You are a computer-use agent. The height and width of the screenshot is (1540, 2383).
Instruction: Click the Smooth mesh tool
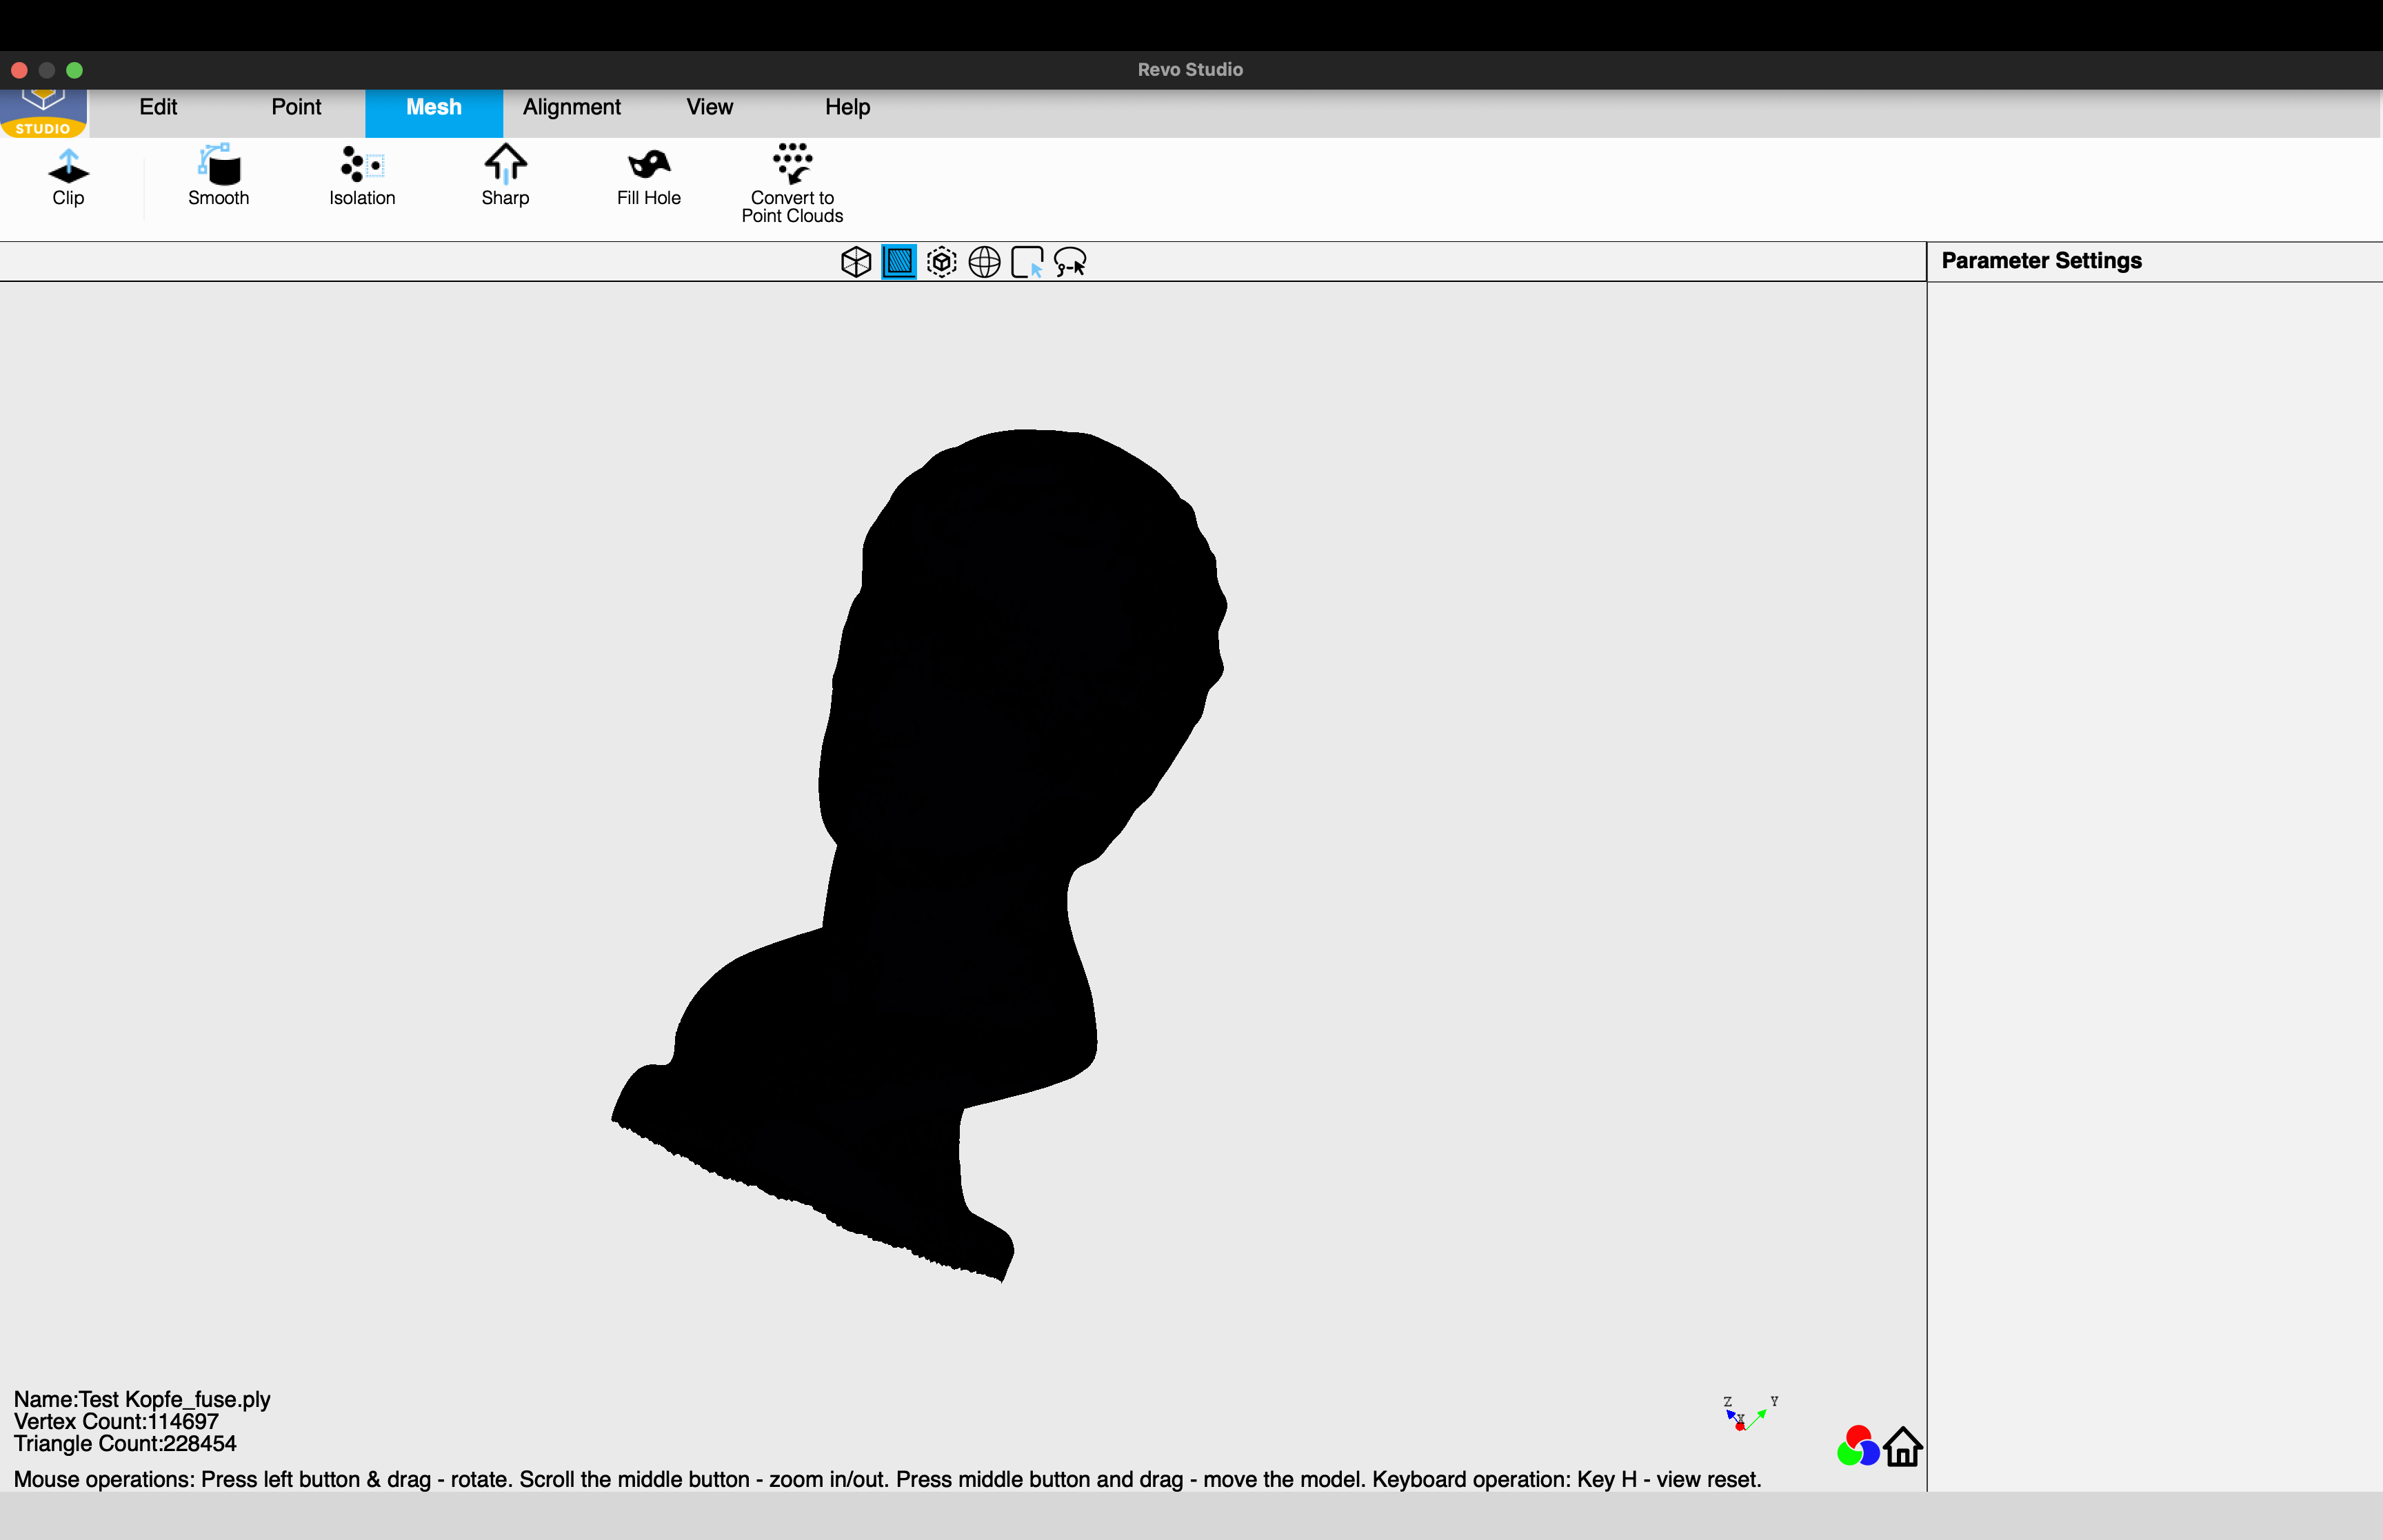coord(218,177)
